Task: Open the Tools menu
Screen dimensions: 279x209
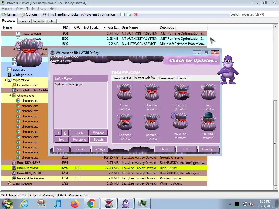Action: pyautogui.click(x=30, y=8)
